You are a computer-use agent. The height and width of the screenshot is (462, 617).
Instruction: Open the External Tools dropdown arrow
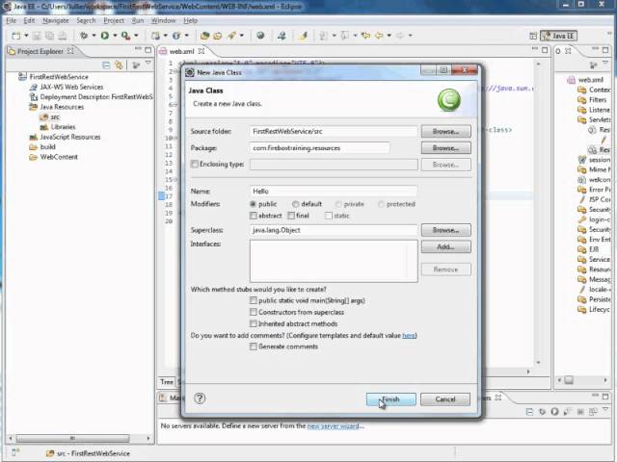click(x=136, y=36)
